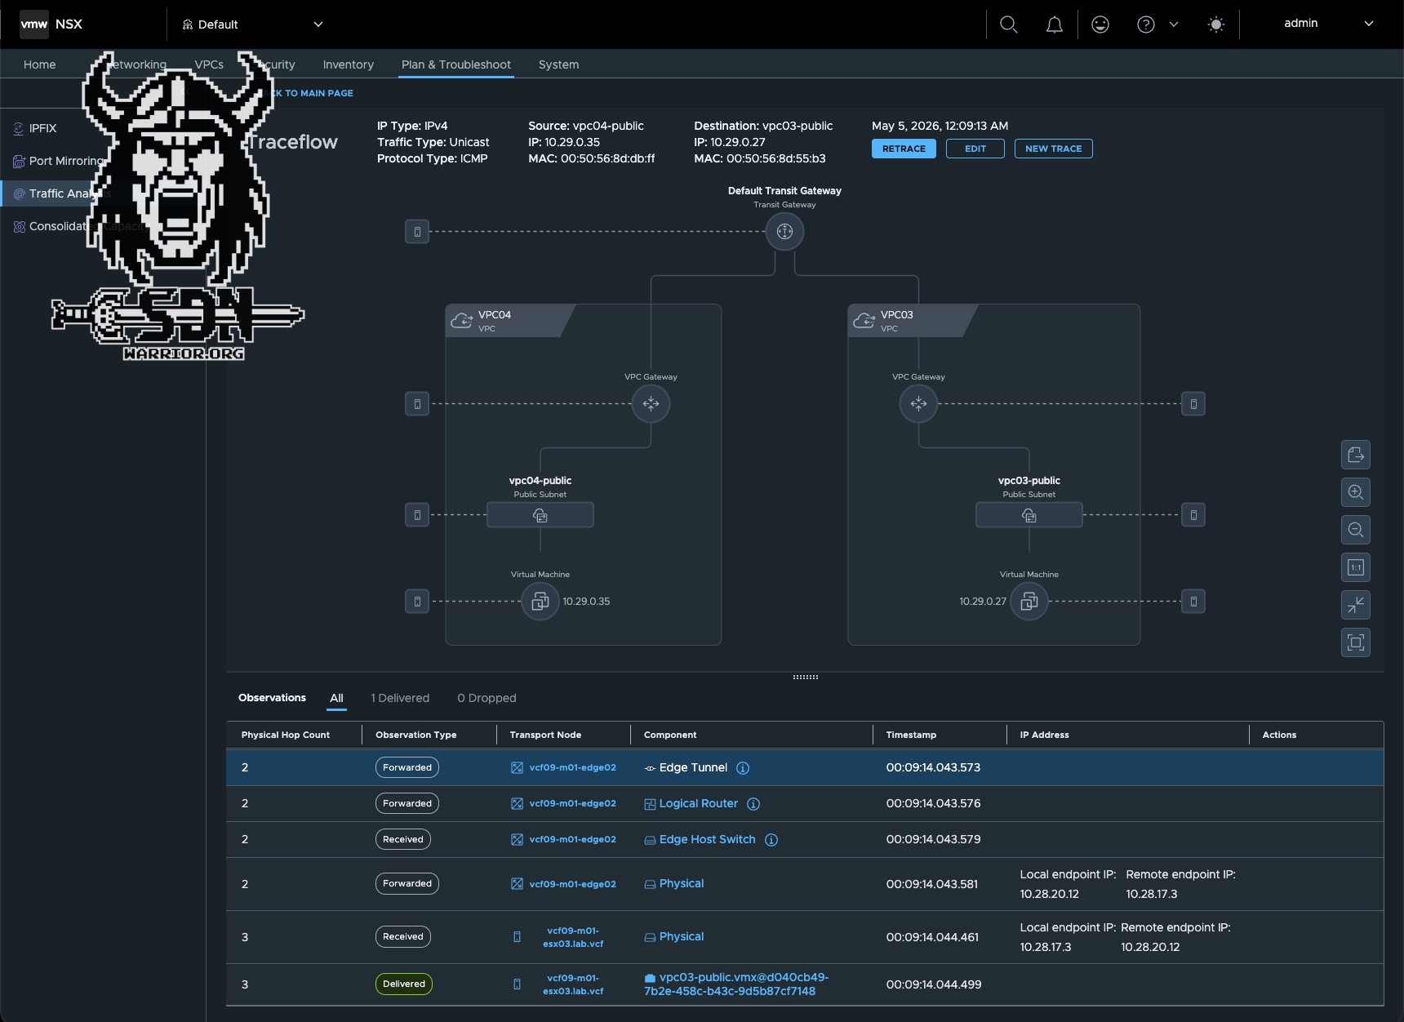Screen dimensions: 1404x1022
Task: Click the NEW TRACE button
Action: (x=1053, y=149)
